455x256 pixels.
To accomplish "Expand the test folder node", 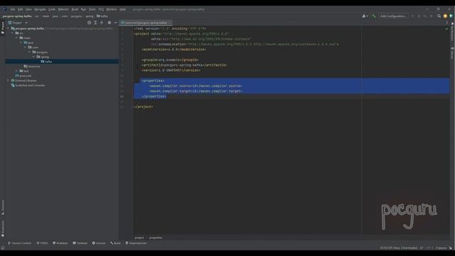I will tap(16, 71).
